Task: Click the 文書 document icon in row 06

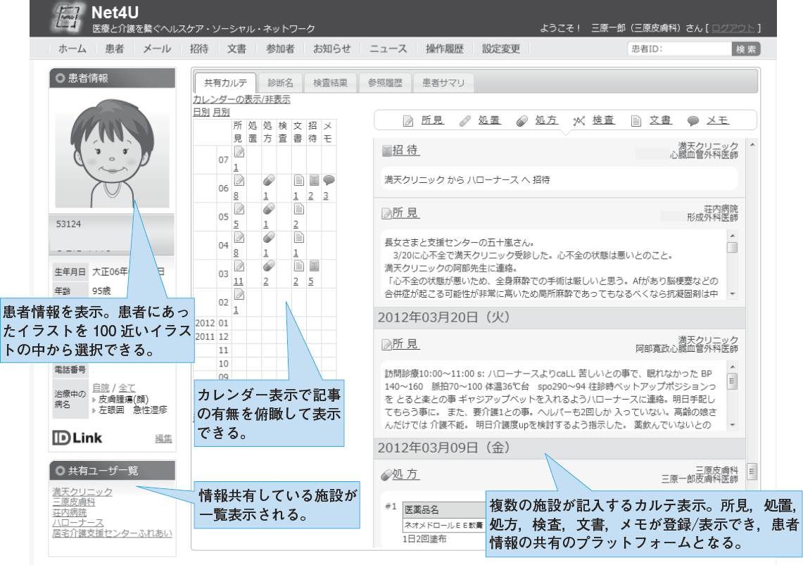Action: coord(299,180)
